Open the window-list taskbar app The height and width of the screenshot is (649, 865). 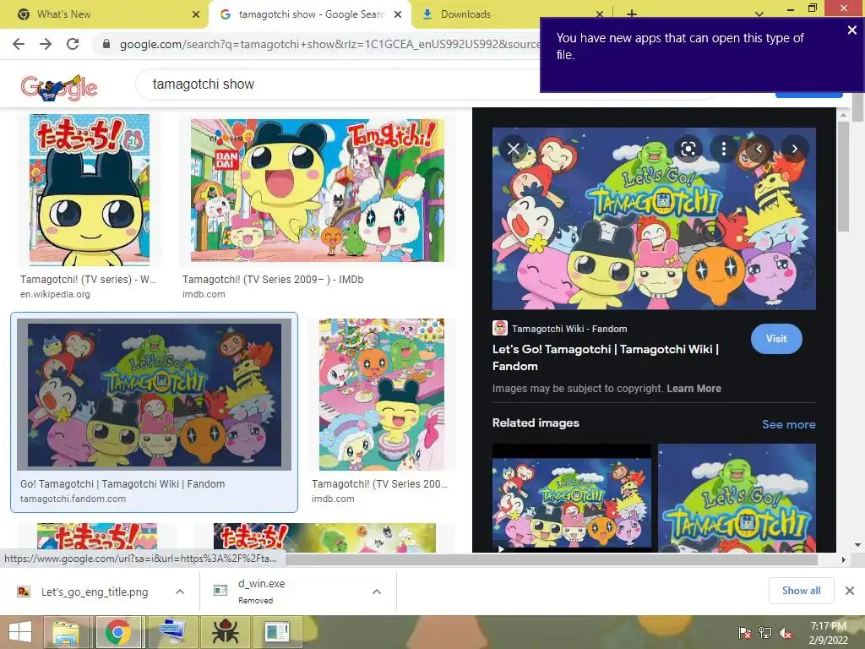click(x=277, y=632)
